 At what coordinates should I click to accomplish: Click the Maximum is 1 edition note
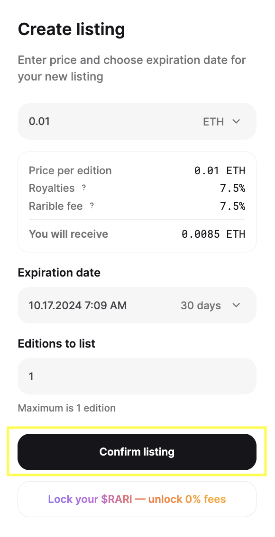pos(66,408)
